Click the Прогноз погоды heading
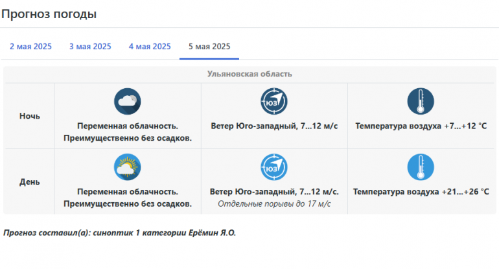The image size is (499, 269). [49, 13]
